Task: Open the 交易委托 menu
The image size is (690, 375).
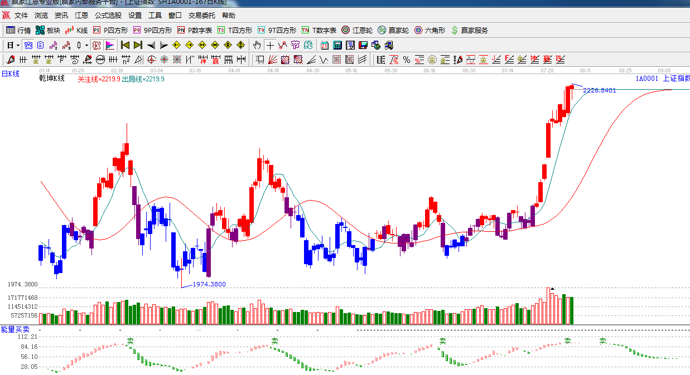Action: coord(201,16)
